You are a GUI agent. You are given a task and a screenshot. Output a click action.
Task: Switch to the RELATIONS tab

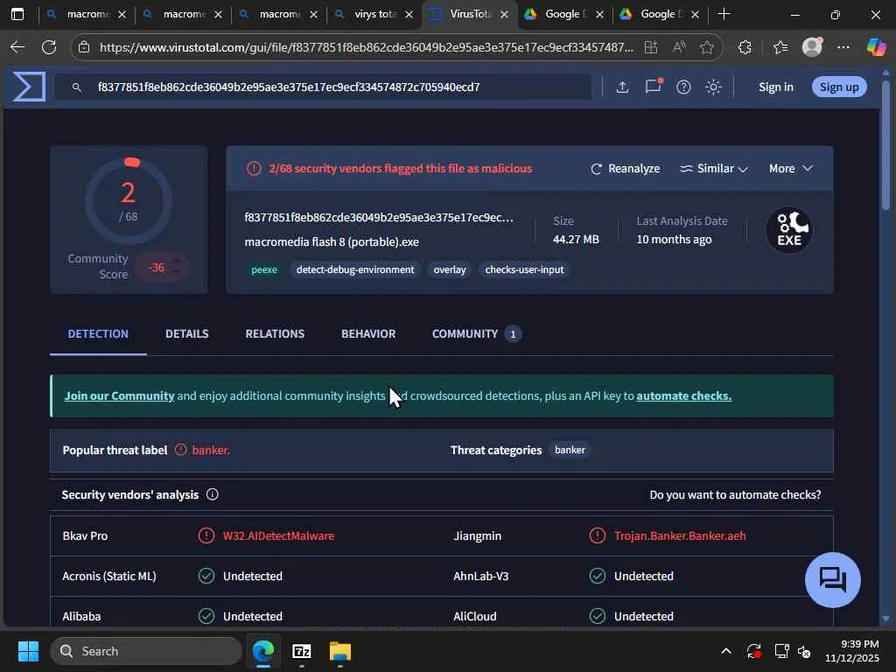click(x=275, y=333)
